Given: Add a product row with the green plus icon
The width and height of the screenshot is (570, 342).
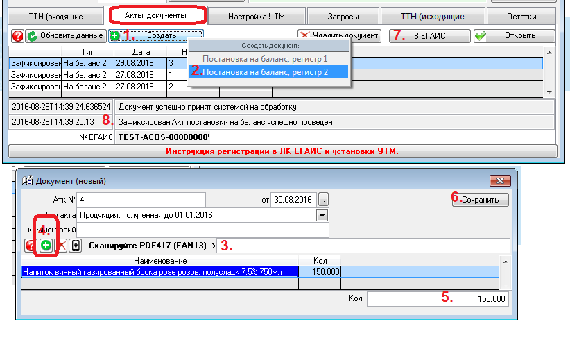Looking at the screenshot, I should [x=46, y=246].
